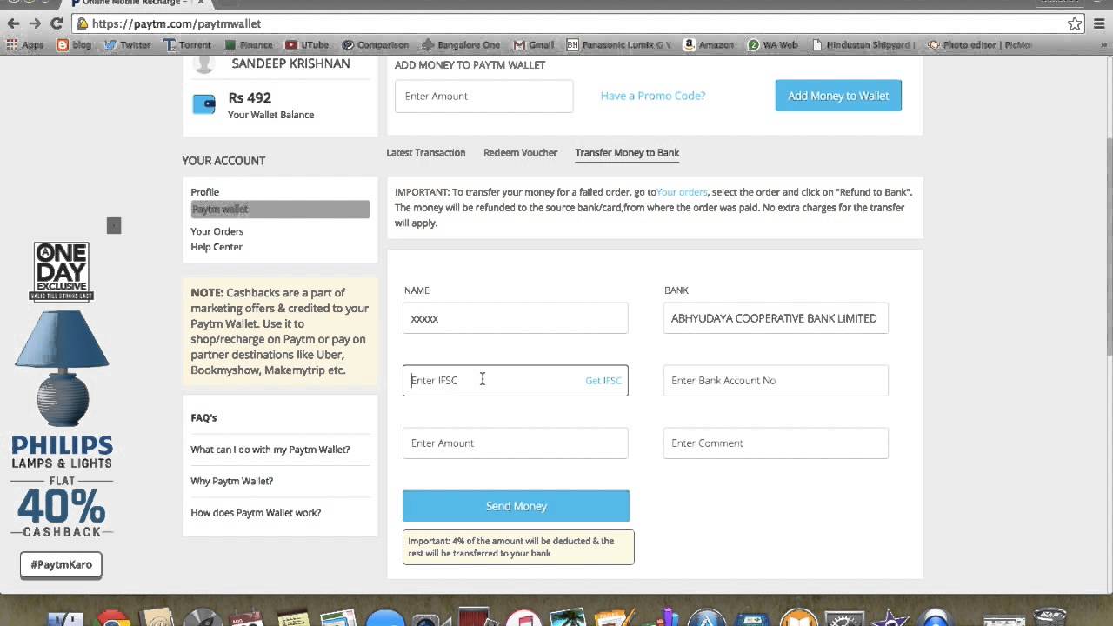Click the transfer Enter Amount field
This screenshot has height=626, width=1113.
[x=515, y=443]
